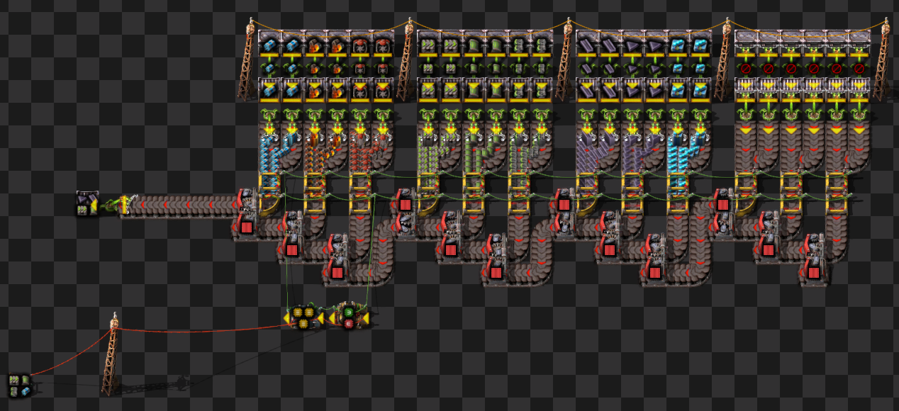Open the far-right chest in the lower chest row
Image resolution: width=899 pixels, height=411 pixels.
[859, 89]
